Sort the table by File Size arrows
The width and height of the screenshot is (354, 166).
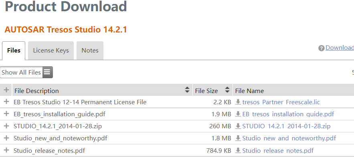[227, 90]
